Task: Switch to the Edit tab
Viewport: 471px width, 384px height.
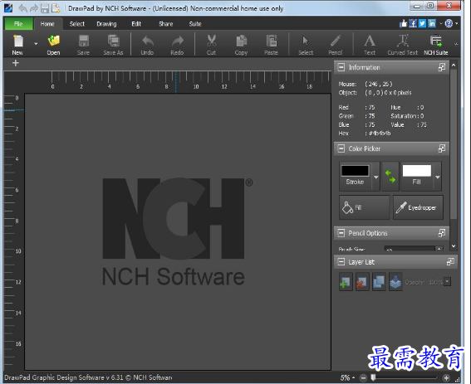Action: click(136, 24)
